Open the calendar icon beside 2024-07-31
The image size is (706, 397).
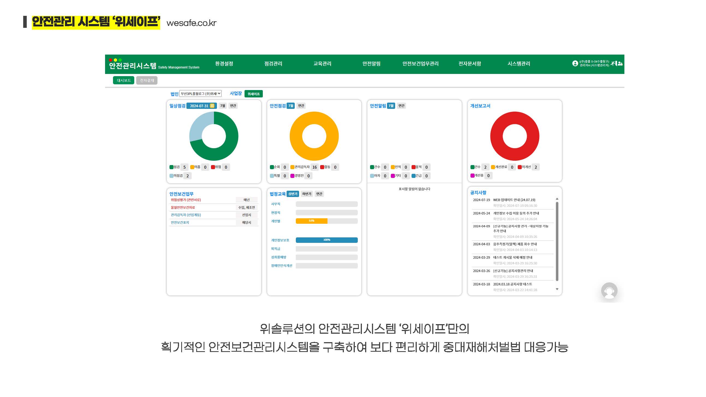[x=212, y=106]
